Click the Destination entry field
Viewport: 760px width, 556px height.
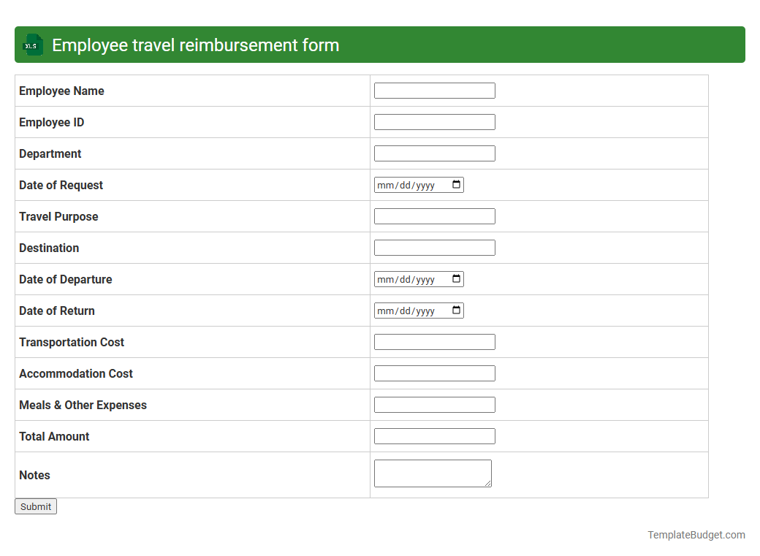point(434,247)
